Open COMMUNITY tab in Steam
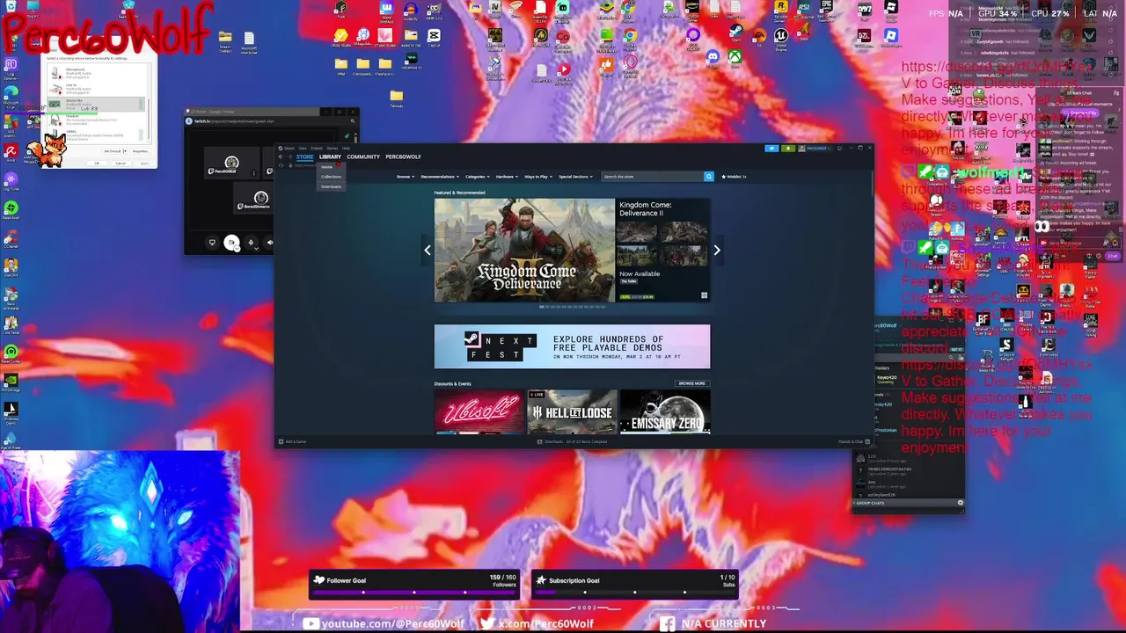 363,156
